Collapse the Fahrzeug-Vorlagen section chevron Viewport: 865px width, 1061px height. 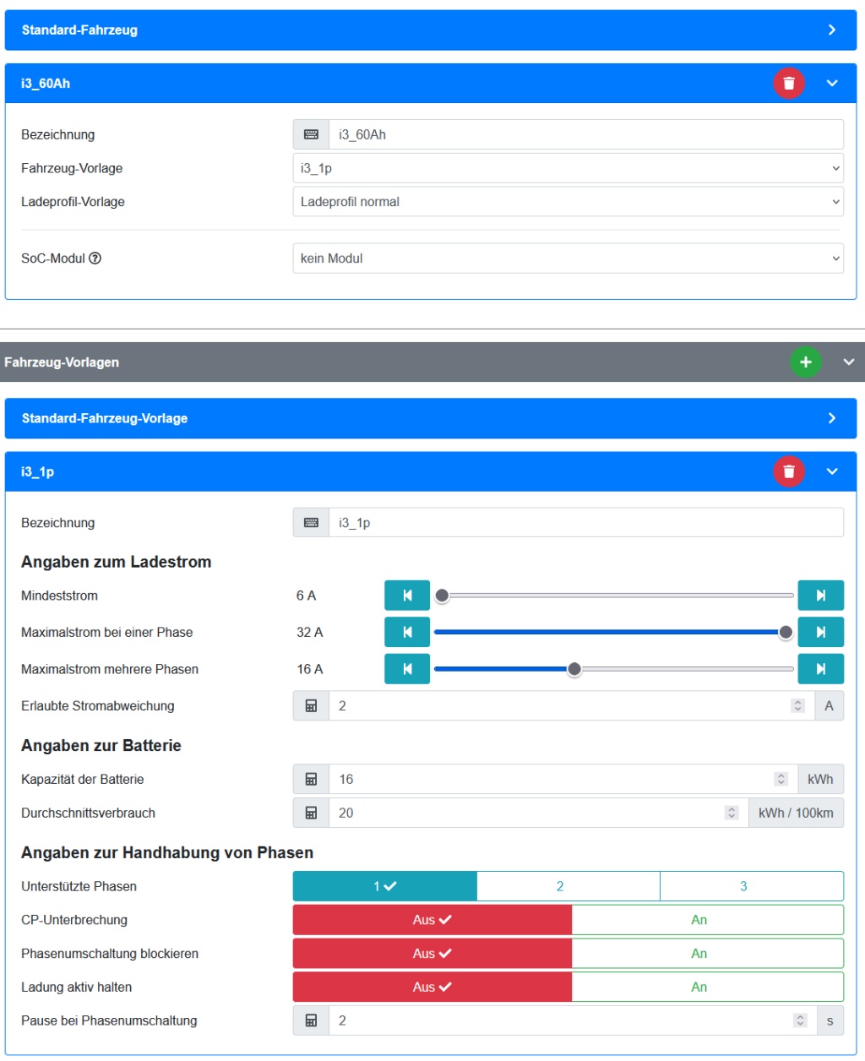point(849,362)
